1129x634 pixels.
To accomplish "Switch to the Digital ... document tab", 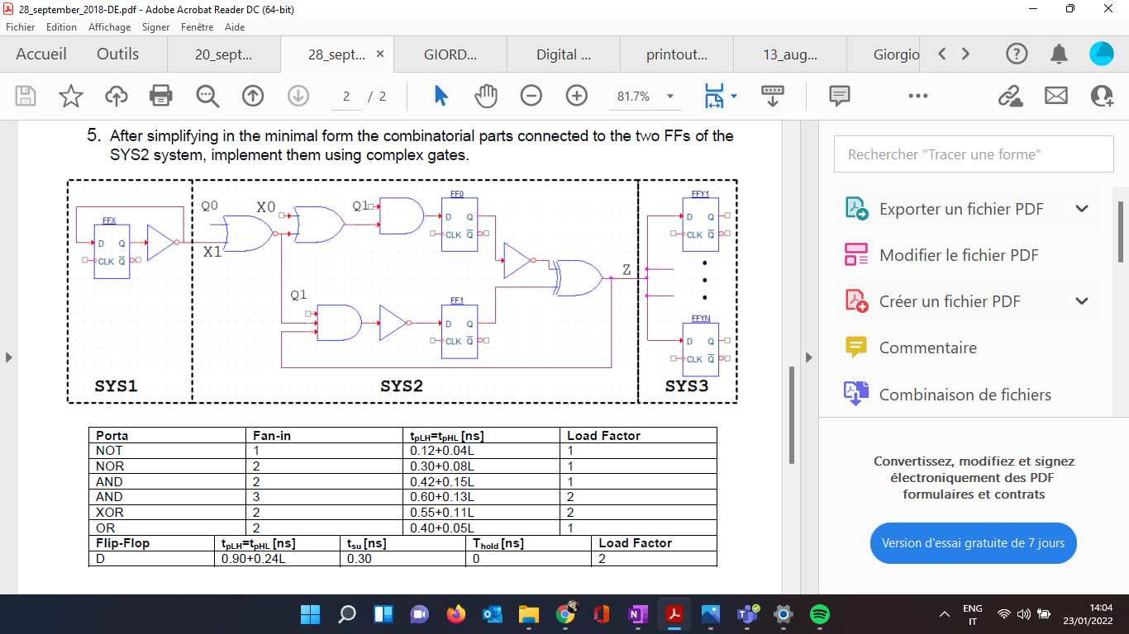I will tap(564, 54).
